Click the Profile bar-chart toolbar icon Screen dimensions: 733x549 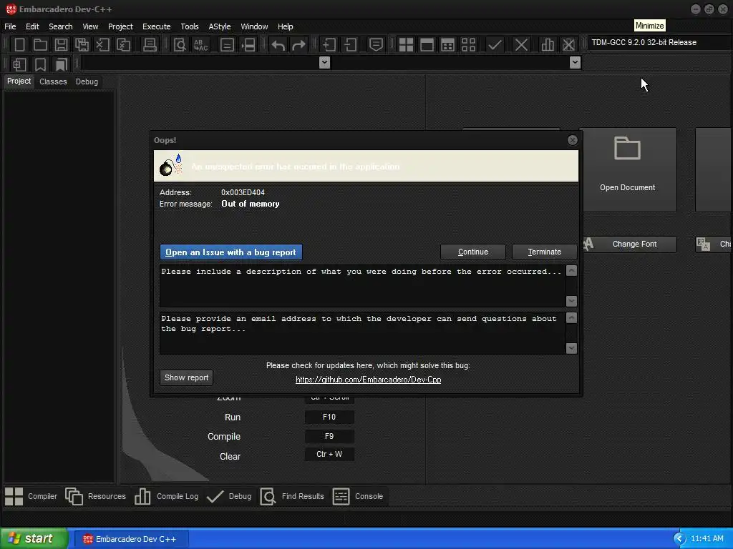coord(548,45)
